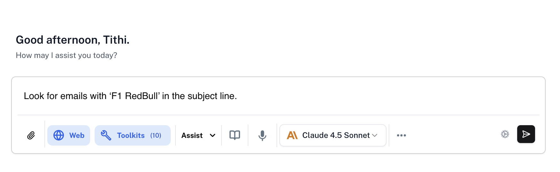Image resolution: width=560 pixels, height=172 pixels.
Task: Click the Web label text
Action: point(77,135)
